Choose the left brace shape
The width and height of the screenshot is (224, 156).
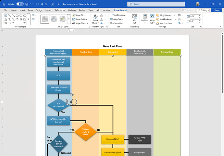click(x=17, y=23)
